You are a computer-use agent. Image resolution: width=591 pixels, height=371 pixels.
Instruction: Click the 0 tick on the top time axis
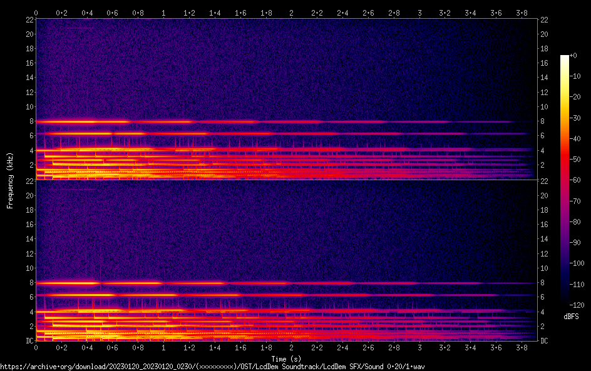coord(36,13)
